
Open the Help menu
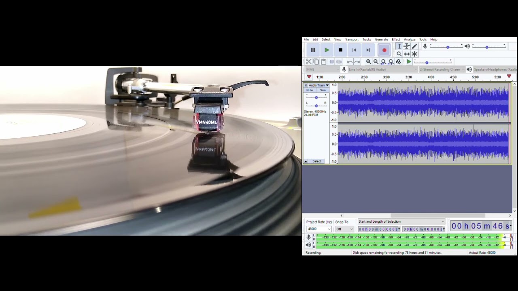coord(434,40)
